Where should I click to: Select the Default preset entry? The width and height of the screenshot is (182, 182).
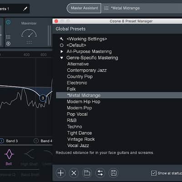pos(76,45)
